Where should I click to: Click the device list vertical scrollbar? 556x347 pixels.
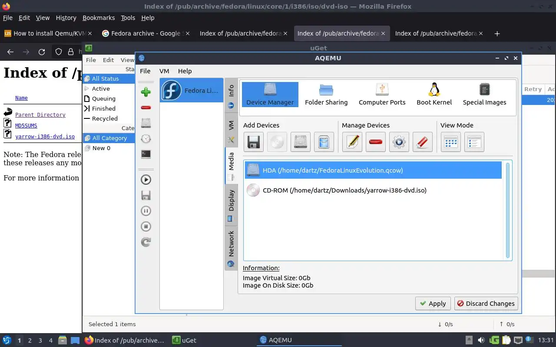(x=508, y=210)
